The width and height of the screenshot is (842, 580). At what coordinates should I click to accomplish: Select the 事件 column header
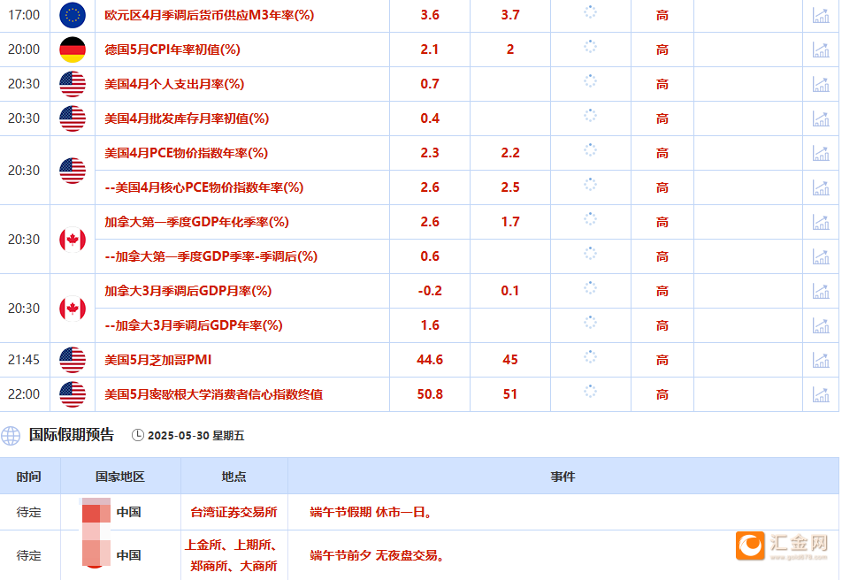pos(563,477)
